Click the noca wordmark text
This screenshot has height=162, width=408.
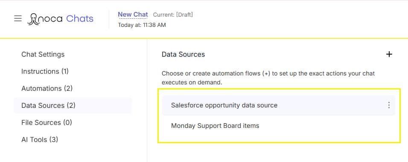click(51, 19)
